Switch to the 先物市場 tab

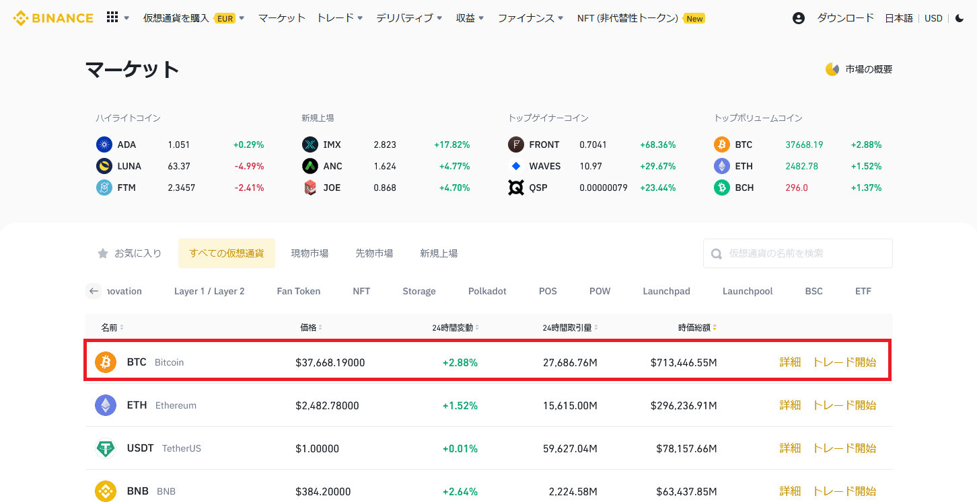tap(374, 253)
